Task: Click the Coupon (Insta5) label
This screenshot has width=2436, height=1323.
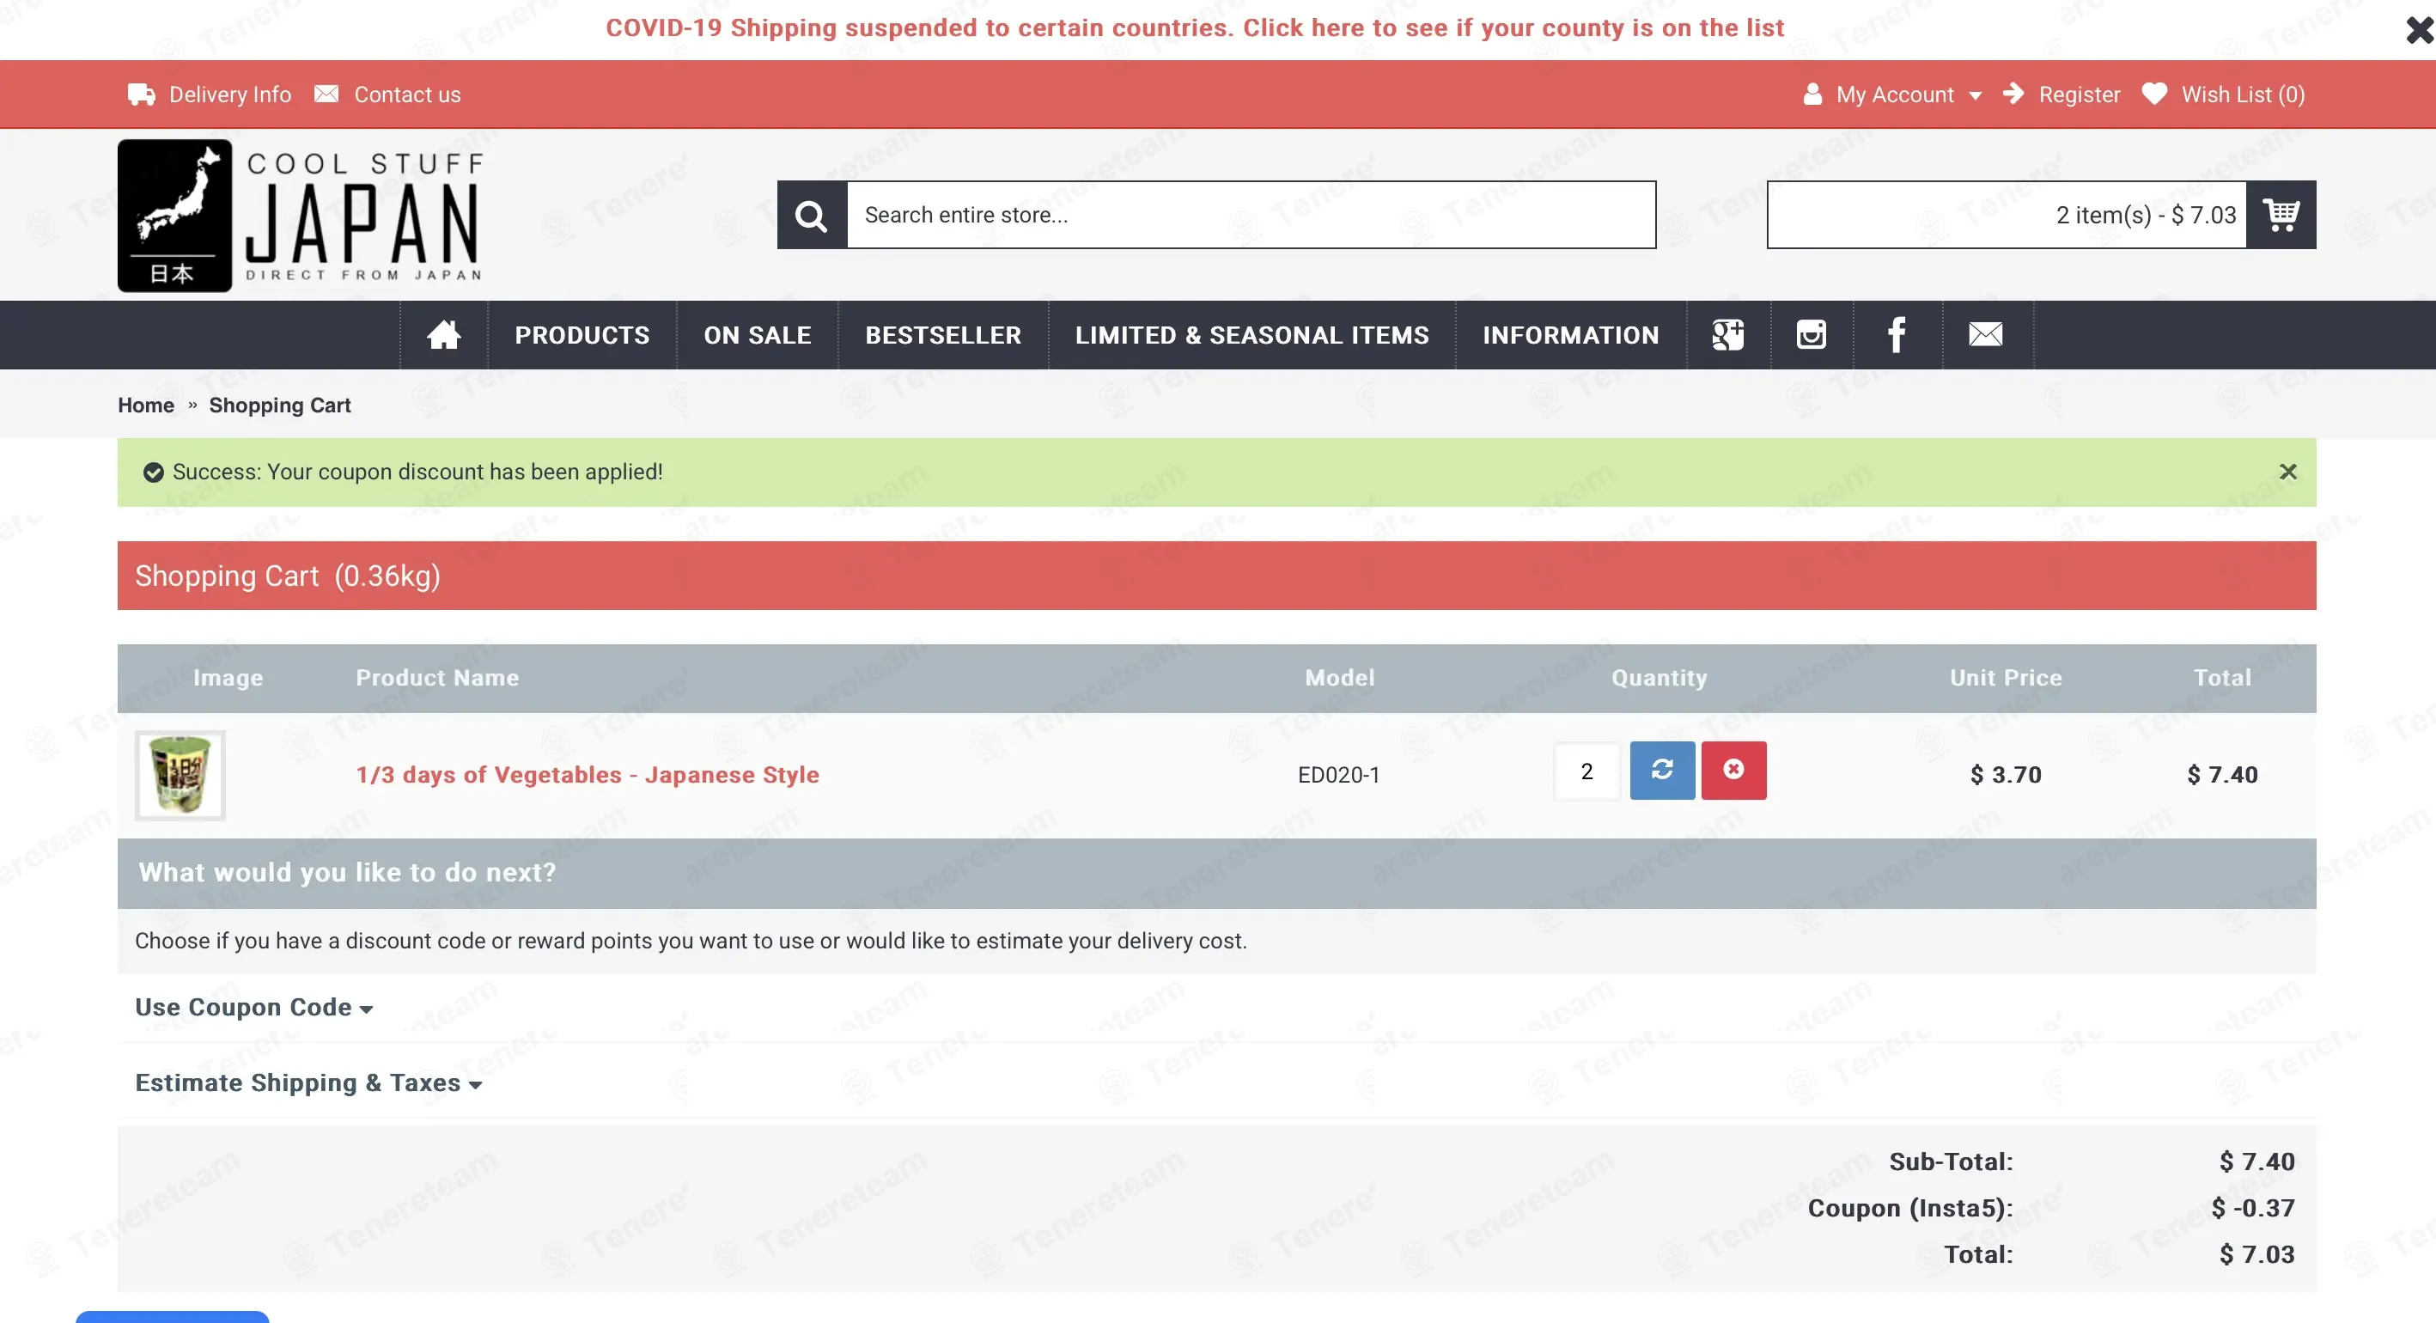Action: (x=1910, y=1208)
